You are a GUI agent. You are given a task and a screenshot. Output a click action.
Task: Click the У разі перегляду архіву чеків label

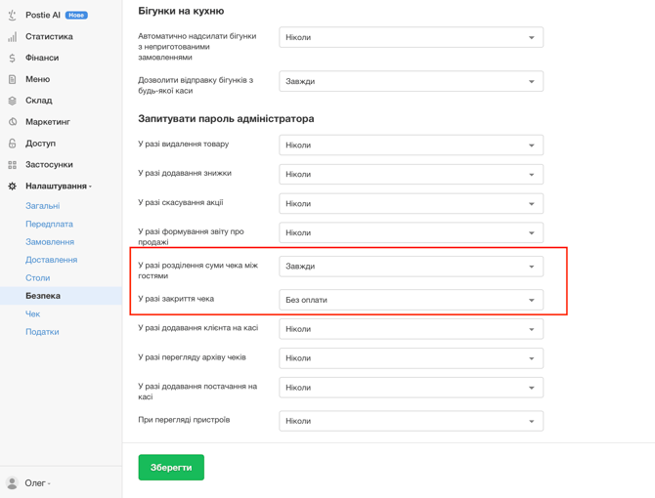pos(192,357)
